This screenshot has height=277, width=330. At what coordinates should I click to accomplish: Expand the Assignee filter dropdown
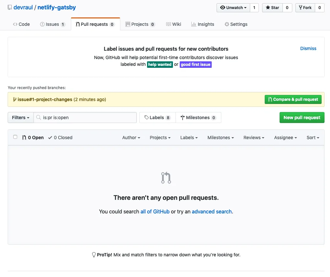(x=285, y=138)
